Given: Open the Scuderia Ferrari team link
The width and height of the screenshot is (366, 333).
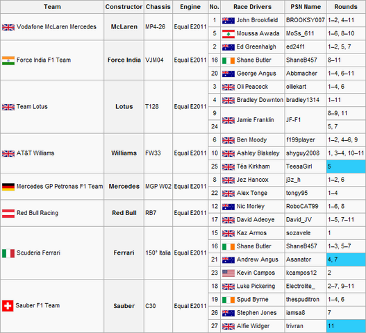Looking at the screenshot, I should point(38,253).
